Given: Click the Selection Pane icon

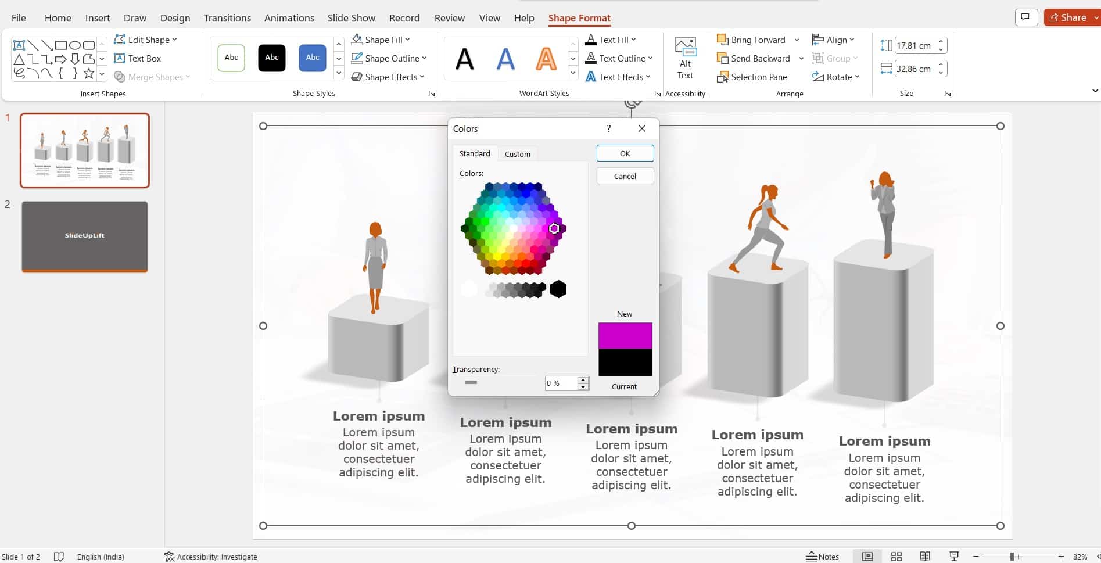Looking at the screenshot, I should pyautogui.click(x=723, y=77).
